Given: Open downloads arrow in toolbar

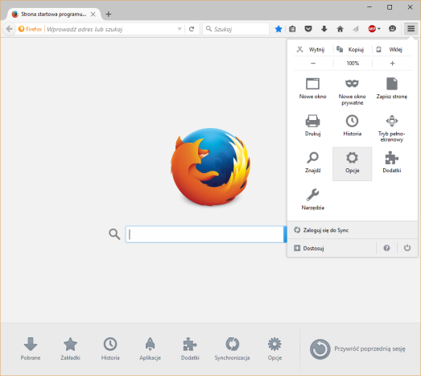Looking at the screenshot, I should (x=324, y=29).
